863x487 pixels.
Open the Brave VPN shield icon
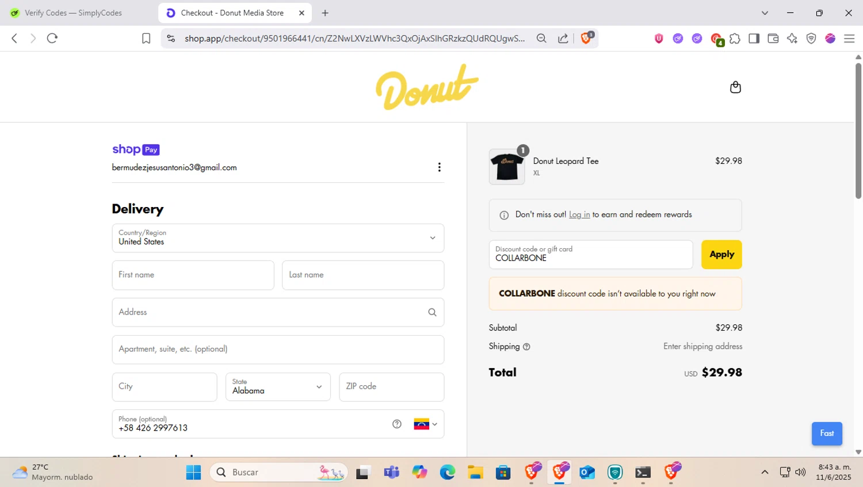pyautogui.click(x=811, y=39)
